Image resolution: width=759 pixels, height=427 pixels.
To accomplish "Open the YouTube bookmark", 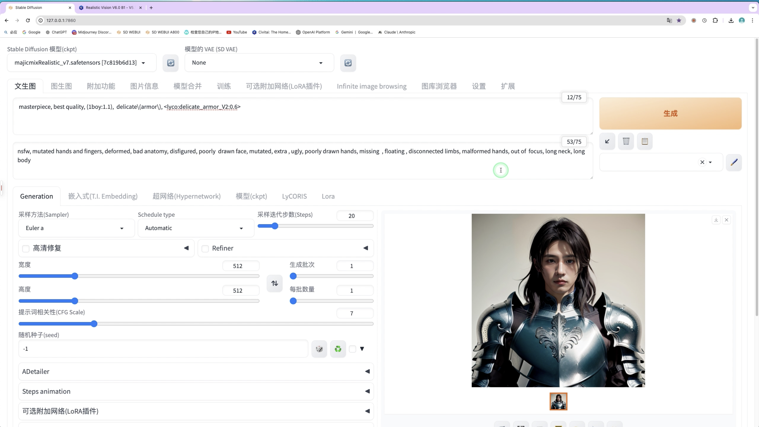I will (x=237, y=32).
